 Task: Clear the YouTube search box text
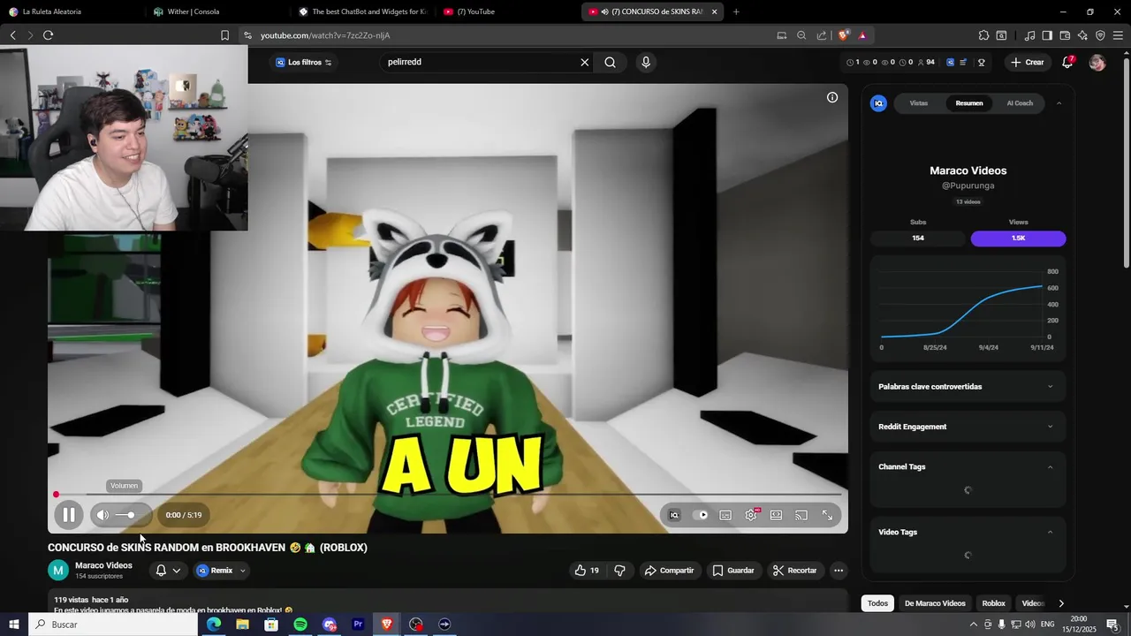coord(584,62)
